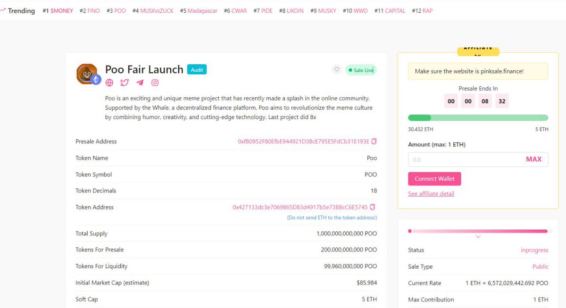Click the Poo token logo

click(88, 74)
